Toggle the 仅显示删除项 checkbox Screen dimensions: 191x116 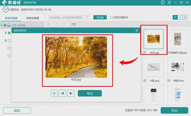(111, 17)
